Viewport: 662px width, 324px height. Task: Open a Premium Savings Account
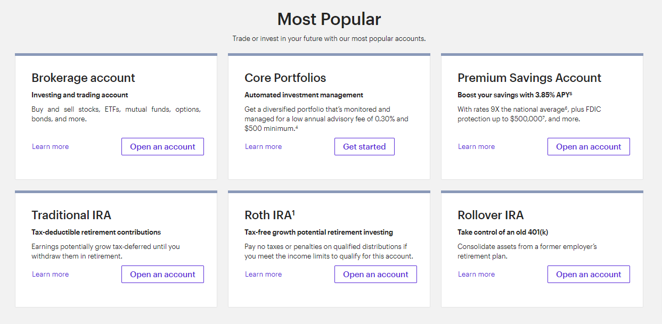[589, 147]
